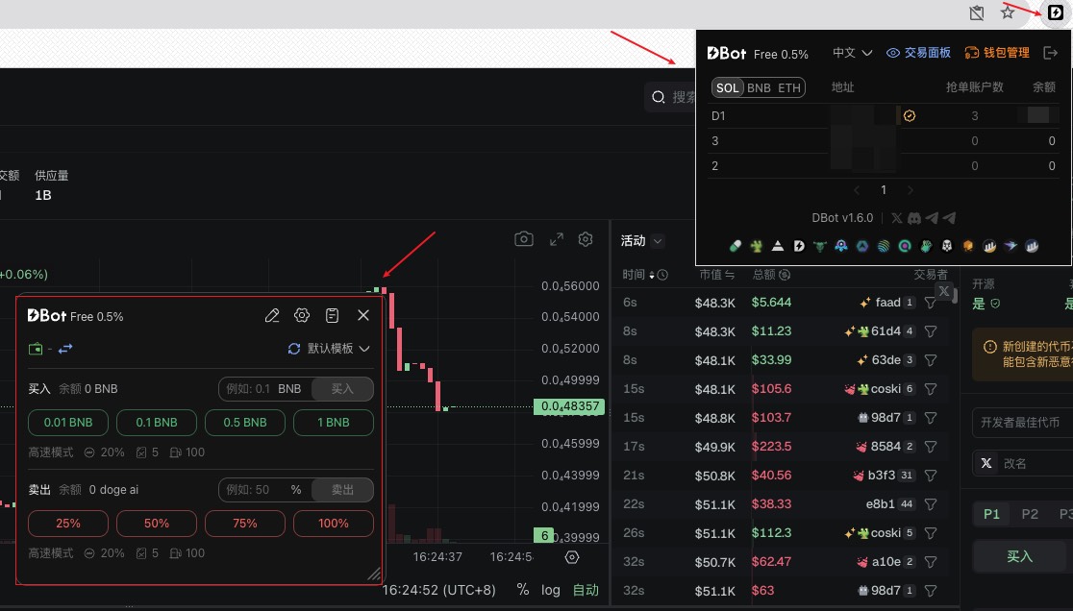Take a chart screenshot with camera icon
The height and width of the screenshot is (611, 1073).
[x=523, y=239]
